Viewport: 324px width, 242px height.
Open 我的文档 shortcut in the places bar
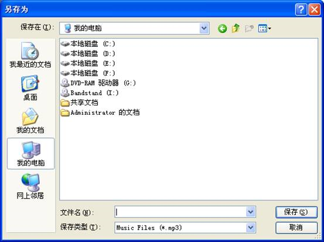coord(30,121)
